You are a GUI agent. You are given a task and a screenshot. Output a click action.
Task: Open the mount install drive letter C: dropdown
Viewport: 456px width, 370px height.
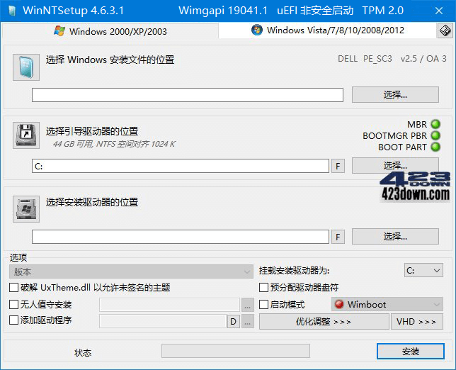coord(423,271)
